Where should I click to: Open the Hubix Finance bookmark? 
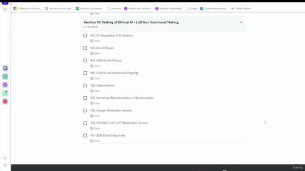click(x=241, y=9)
